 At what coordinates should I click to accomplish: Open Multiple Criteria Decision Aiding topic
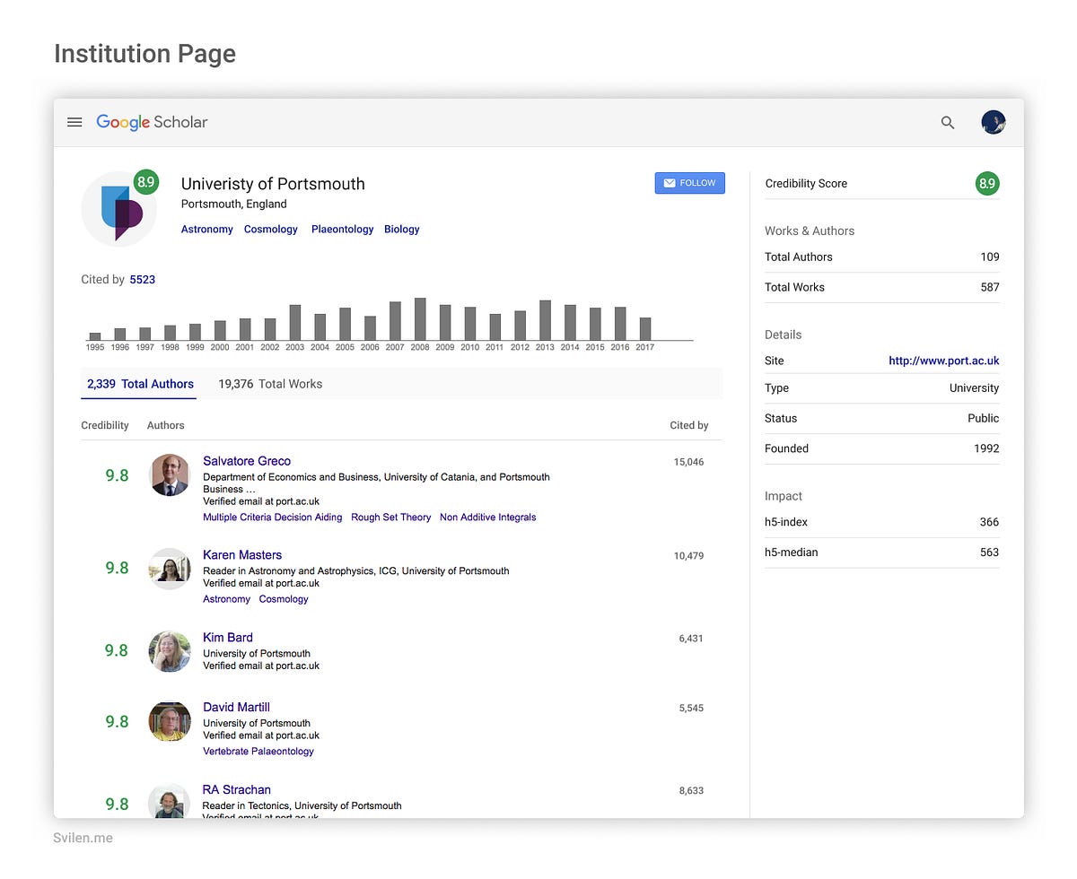273,518
